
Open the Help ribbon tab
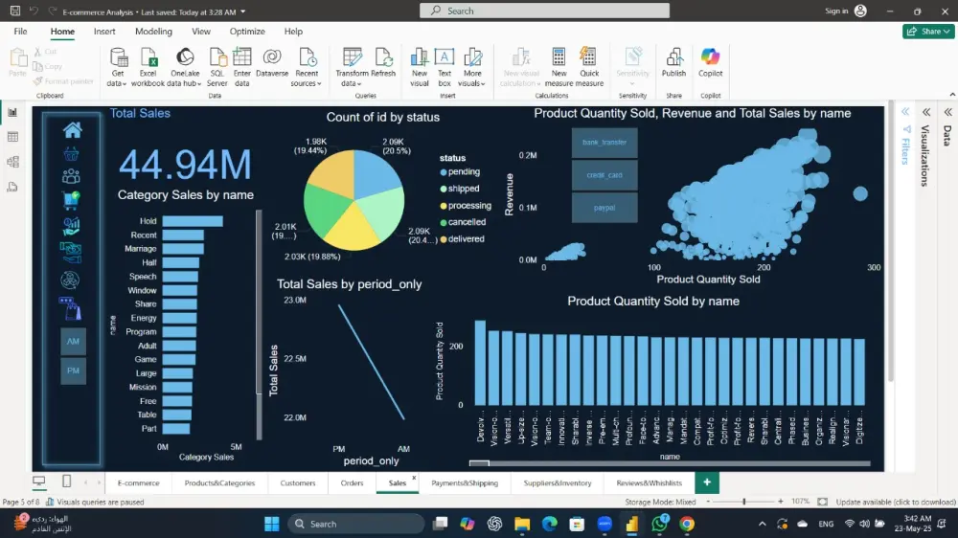293,32
